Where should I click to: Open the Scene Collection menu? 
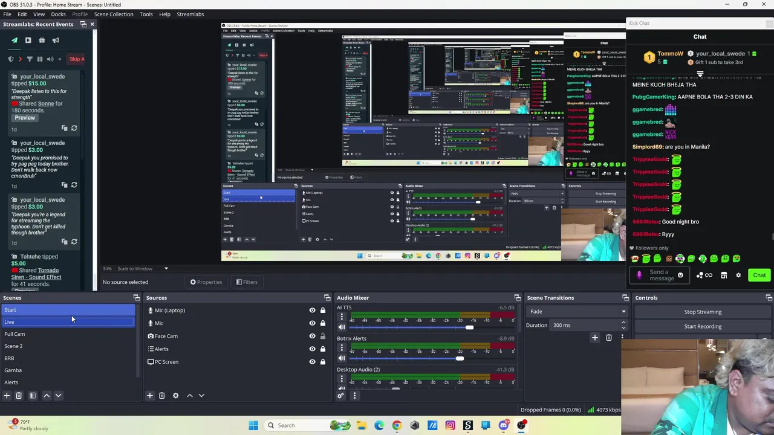[114, 14]
